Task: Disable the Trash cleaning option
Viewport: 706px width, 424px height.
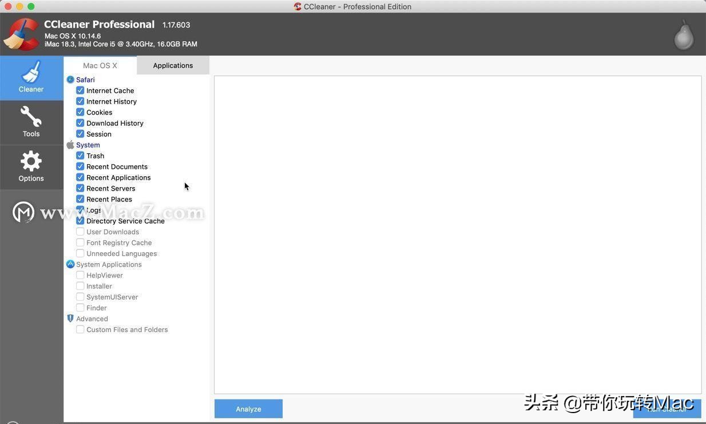Action: [x=80, y=155]
